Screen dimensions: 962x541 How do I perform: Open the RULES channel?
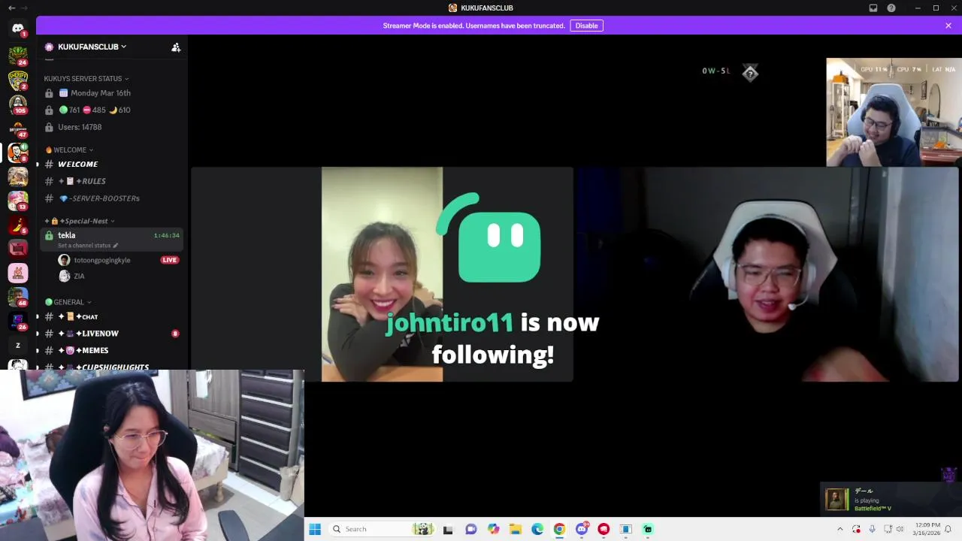[x=112, y=181]
